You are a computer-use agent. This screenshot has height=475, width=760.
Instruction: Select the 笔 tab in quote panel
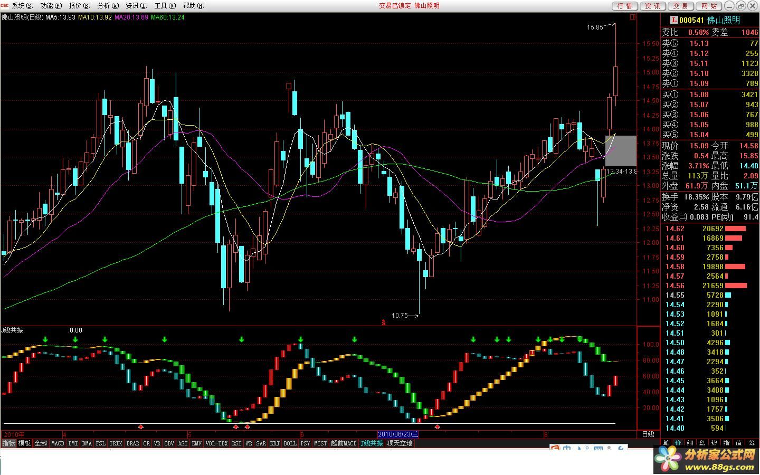coord(666,443)
